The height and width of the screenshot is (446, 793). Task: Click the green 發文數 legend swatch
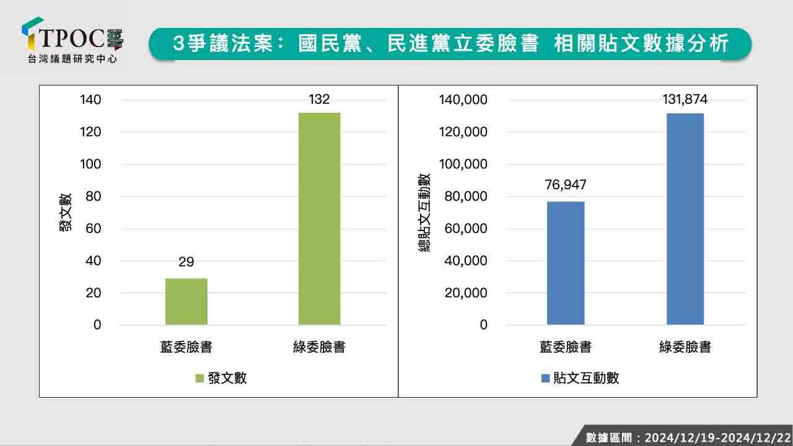pyautogui.click(x=199, y=378)
